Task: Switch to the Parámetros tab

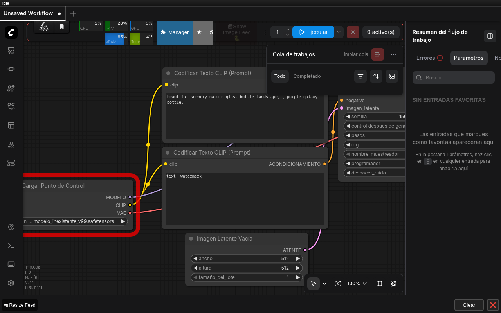Action: click(469, 58)
